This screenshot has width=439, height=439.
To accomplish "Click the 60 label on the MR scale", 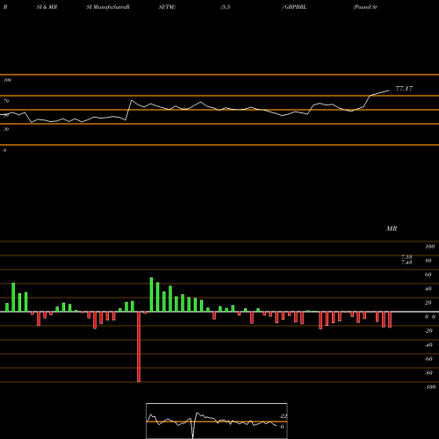I will [x=428, y=275].
